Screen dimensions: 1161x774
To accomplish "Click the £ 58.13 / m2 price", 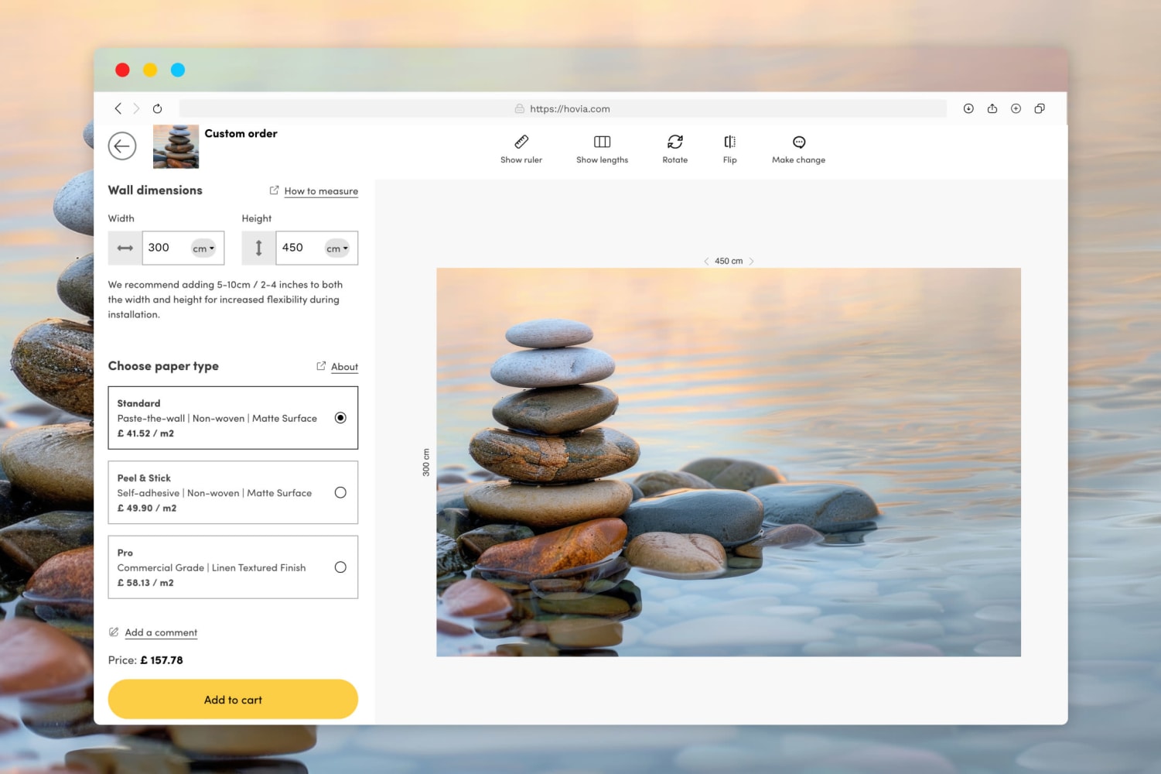I will (145, 583).
